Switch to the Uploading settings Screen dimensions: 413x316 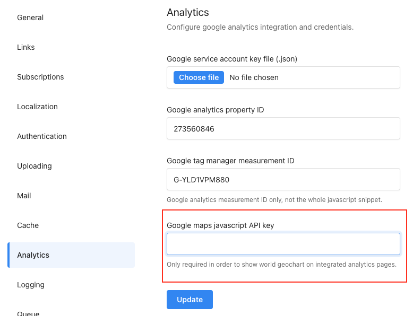(x=35, y=166)
